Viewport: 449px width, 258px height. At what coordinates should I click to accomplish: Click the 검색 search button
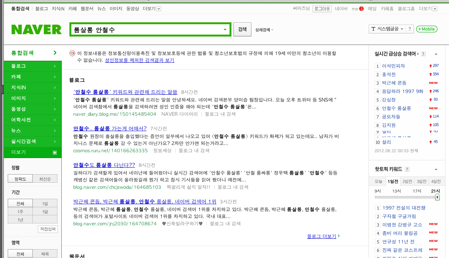tap(242, 29)
